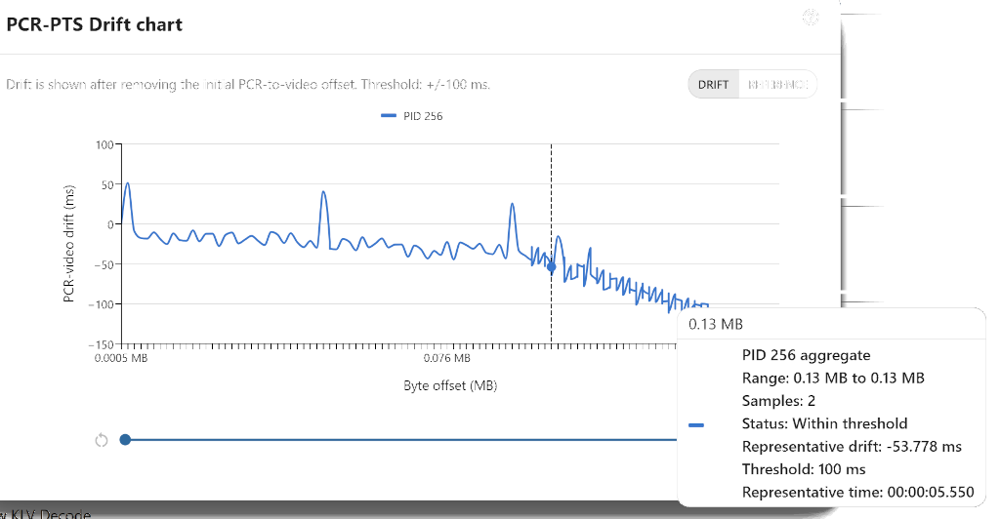This screenshot has width=1000, height=519.
Task: Click the highlighted data point on the drift line
Action: click(x=551, y=266)
